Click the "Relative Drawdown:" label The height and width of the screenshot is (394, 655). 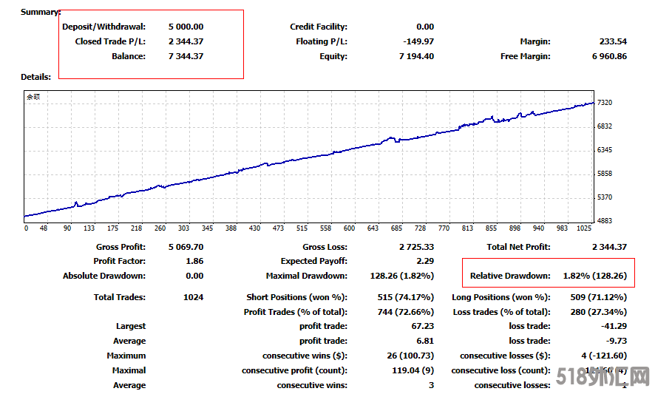click(510, 276)
